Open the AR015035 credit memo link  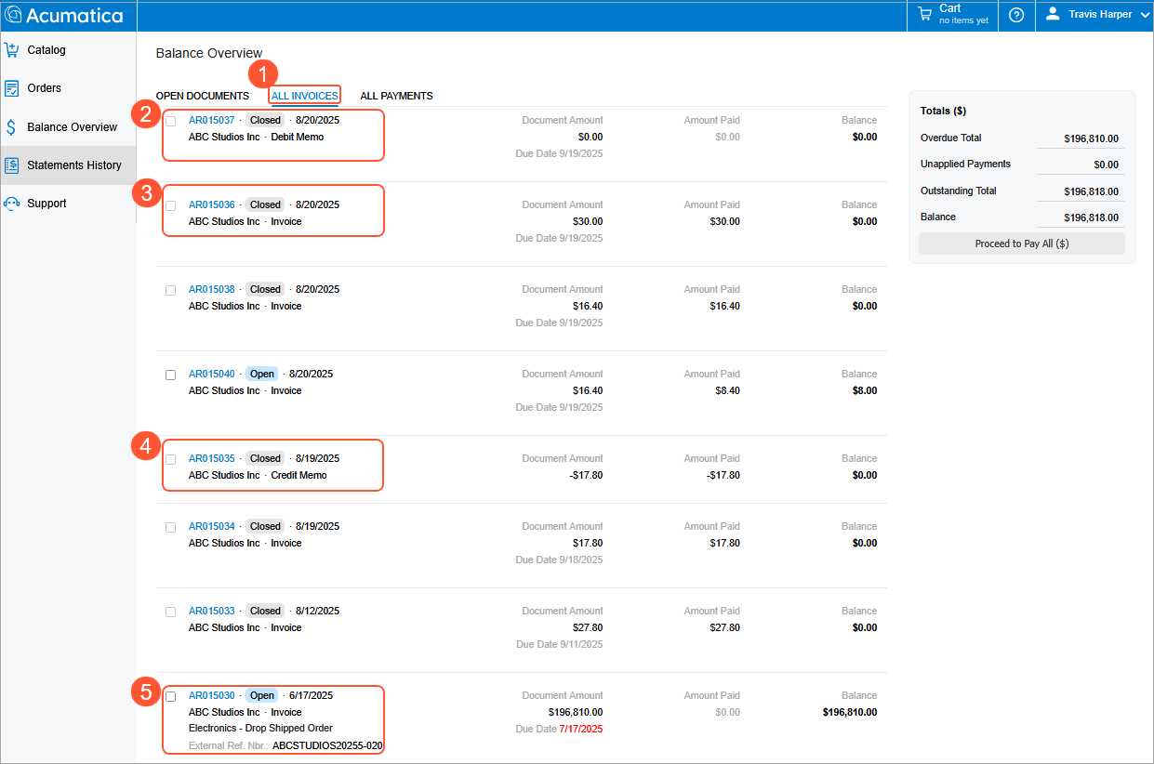211,458
